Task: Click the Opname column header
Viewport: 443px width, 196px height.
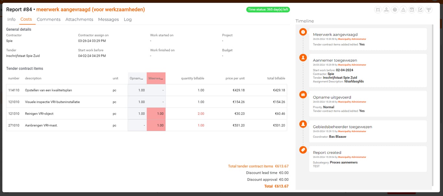Action: pos(137,78)
